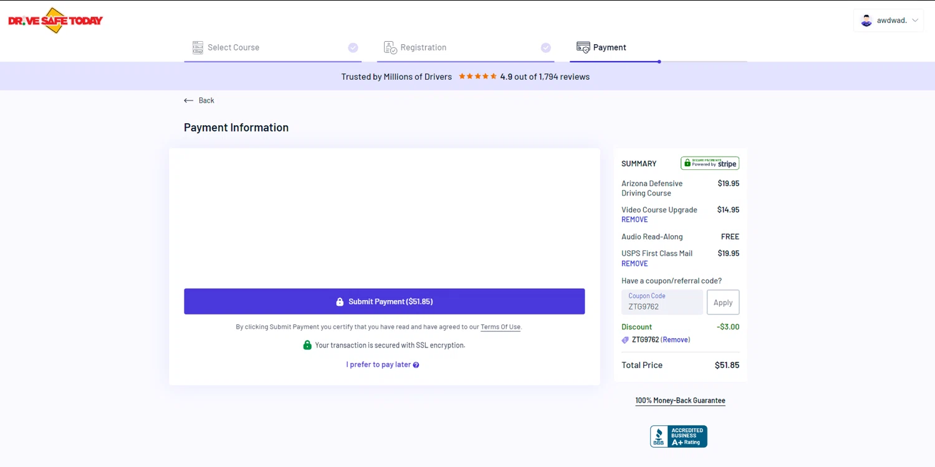Choose I prefer to pay later
935x467 pixels.
[378, 364]
